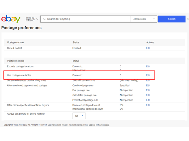Edit the Click & Collect setting
189x141 pixels.
[148, 48]
